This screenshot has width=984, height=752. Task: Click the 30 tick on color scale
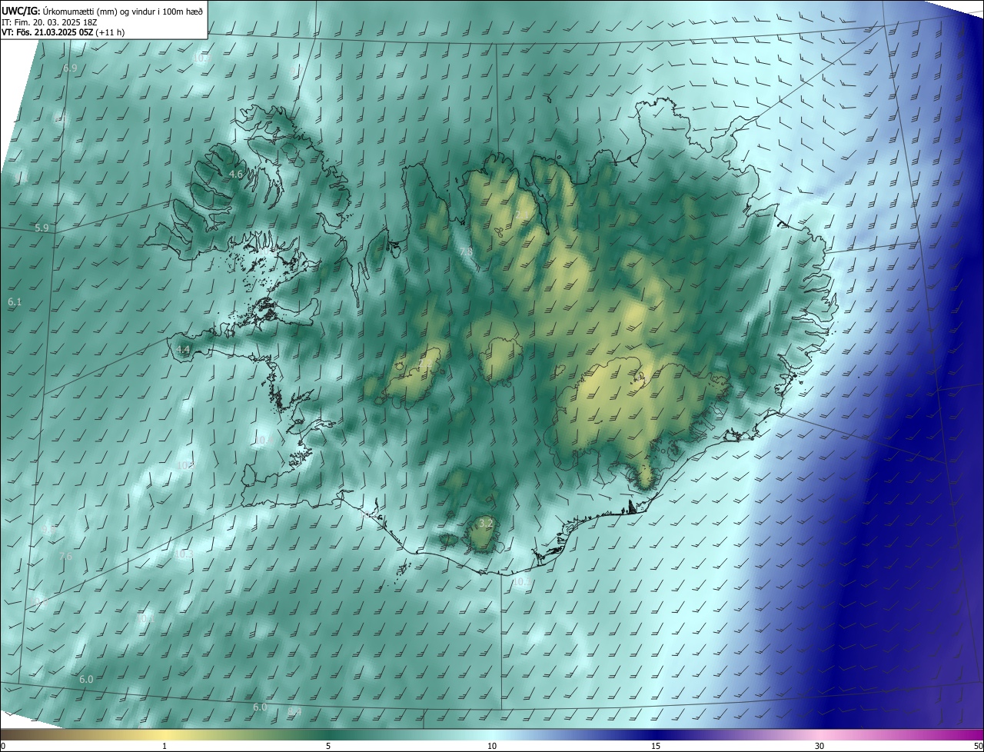click(x=819, y=746)
